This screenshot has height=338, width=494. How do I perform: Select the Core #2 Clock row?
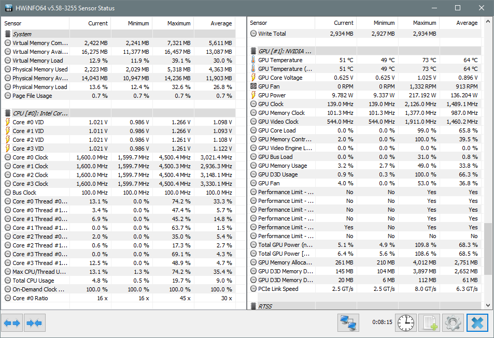coord(119,175)
